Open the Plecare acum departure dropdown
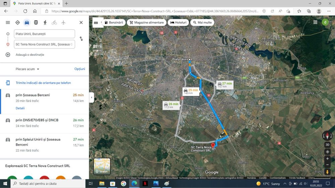The height and width of the screenshot is (188, 335). pos(27,69)
